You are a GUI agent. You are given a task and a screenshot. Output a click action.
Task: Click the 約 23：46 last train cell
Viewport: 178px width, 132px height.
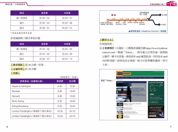point(67,23)
